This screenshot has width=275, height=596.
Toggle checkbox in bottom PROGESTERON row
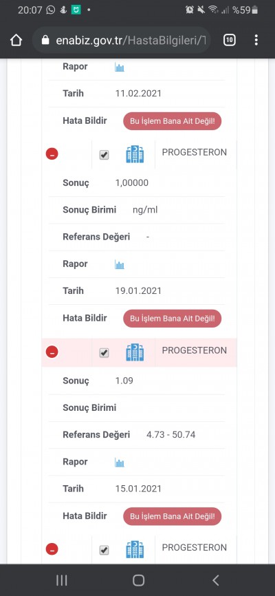pos(104,550)
